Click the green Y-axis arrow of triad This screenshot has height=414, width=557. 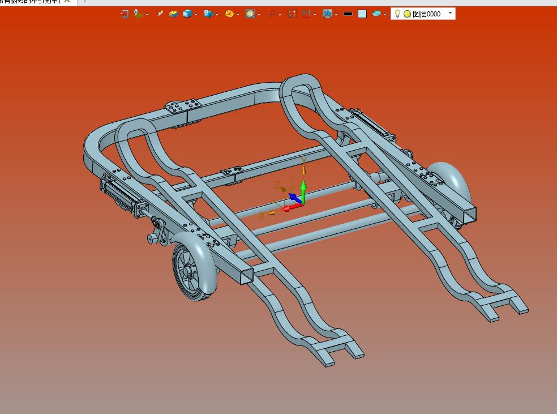pyautogui.click(x=303, y=191)
